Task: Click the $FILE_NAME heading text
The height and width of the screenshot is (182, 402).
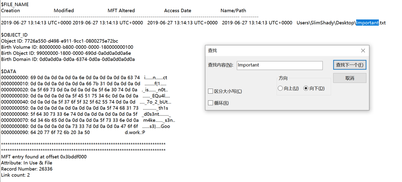Action: point(15,5)
